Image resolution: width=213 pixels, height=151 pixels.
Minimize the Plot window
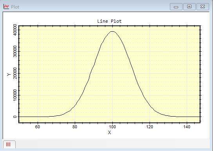pyautogui.click(x=176, y=7)
